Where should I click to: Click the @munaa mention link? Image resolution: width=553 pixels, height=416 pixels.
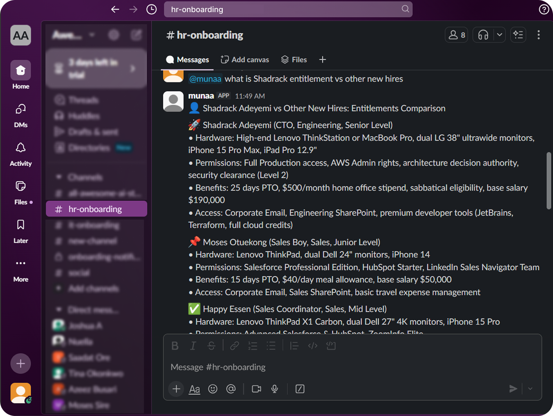[x=205, y=79]
